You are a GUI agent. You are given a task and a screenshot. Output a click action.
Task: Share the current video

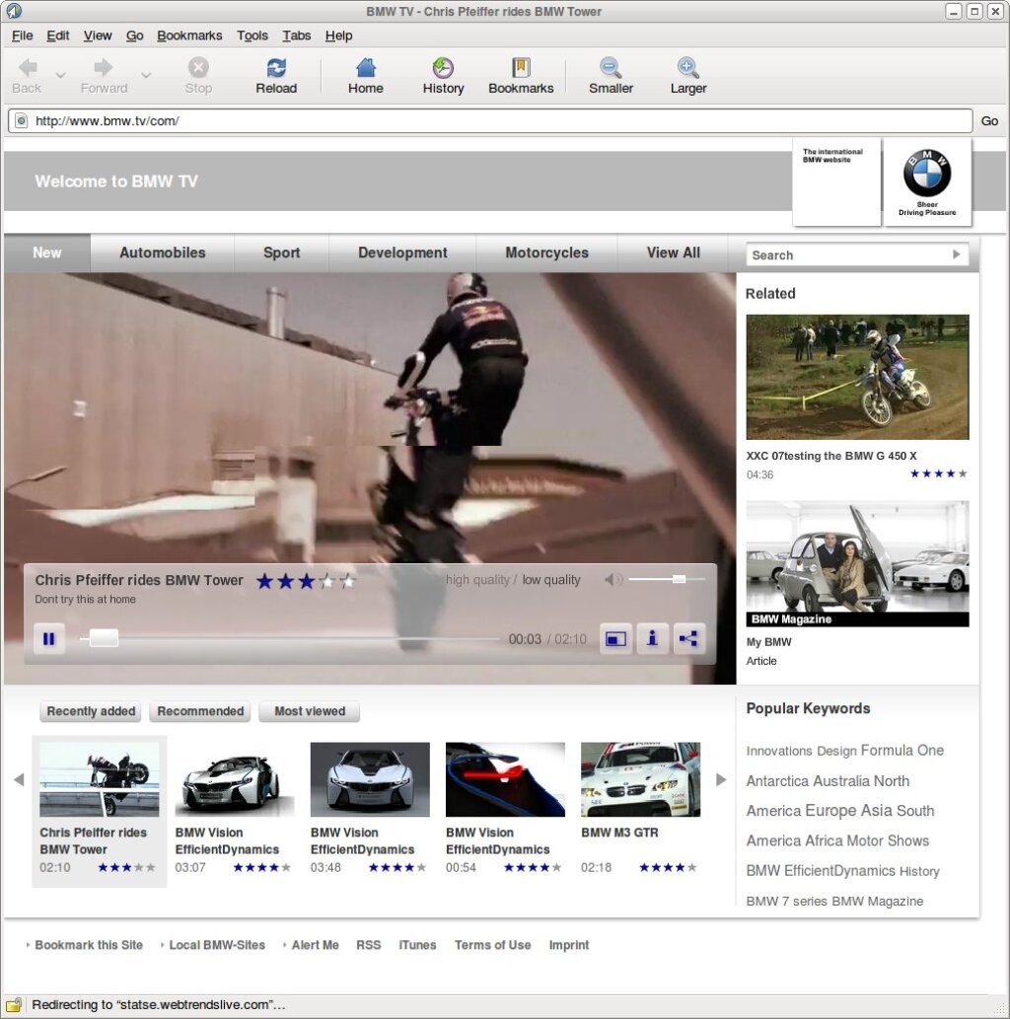[x=688, y=638]
